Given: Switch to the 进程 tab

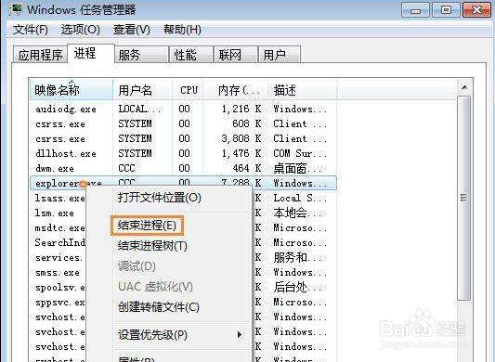Looking at the screenshot, I should (91, 53).
